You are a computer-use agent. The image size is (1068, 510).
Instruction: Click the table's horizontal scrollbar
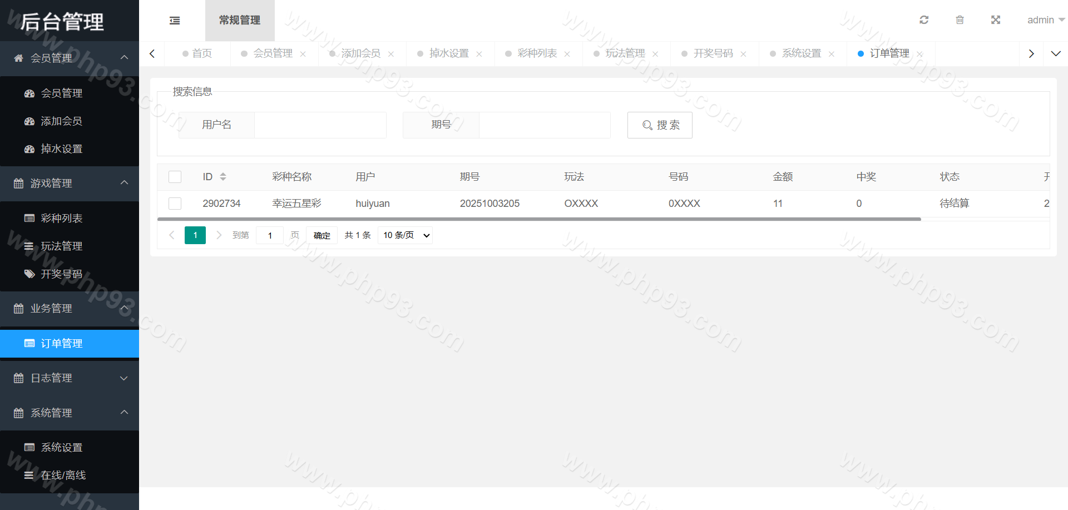(x=538, y=219)
